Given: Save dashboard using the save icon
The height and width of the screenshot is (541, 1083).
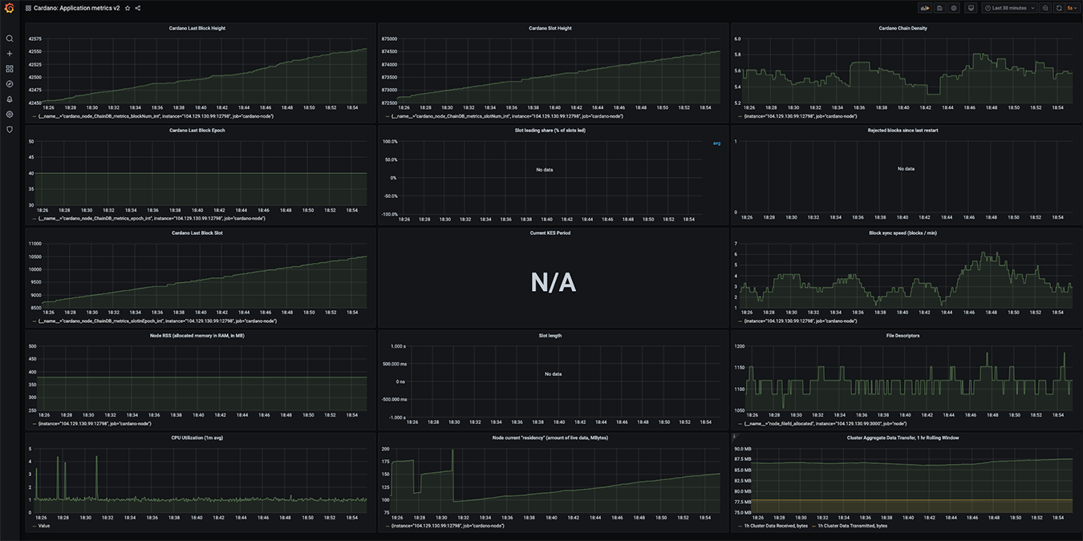Looking at the screenshot, I should [939, 8].
